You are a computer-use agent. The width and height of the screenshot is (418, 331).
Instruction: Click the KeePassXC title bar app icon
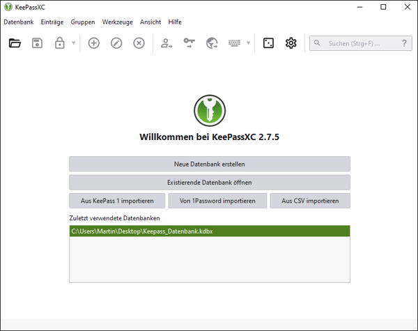click(x=8, y=7)
